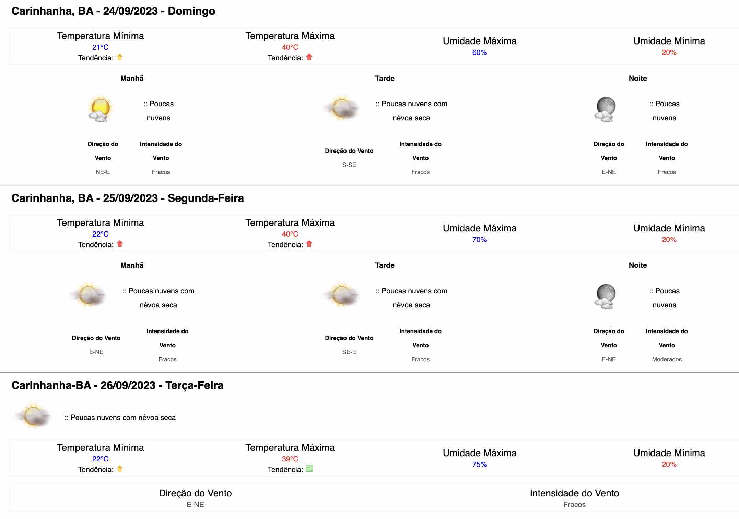Click the Fracos value under Intensidade do Vento for Tuesday
This screenshot has width=739, height=519.
(574, 505)
